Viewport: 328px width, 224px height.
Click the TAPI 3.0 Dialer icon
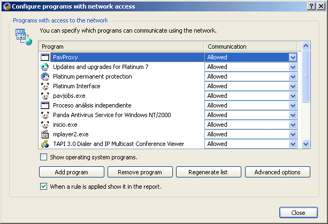pyautogui.click(x=45, y=144)
